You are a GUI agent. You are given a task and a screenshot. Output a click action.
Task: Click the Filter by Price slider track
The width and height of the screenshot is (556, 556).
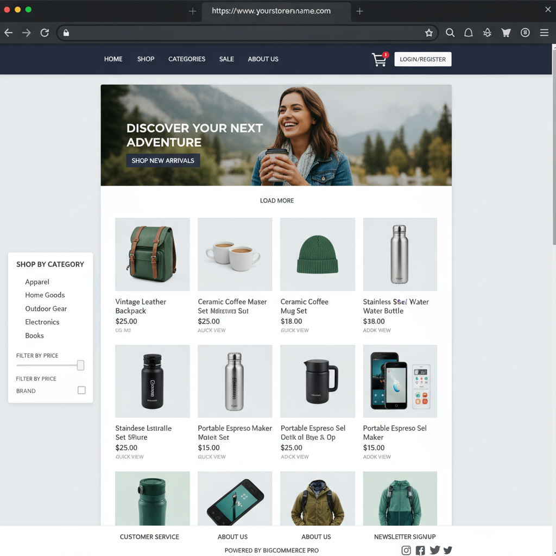(47, 365)
